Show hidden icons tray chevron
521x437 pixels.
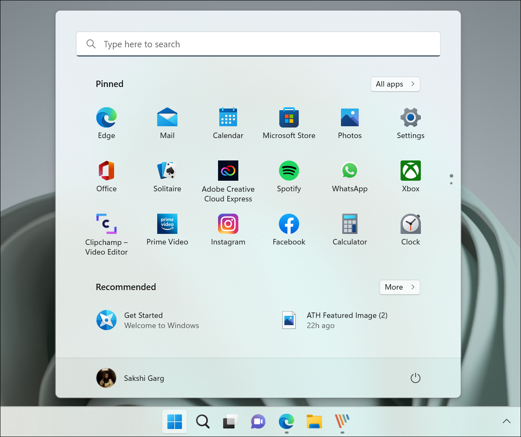[507, 421]
